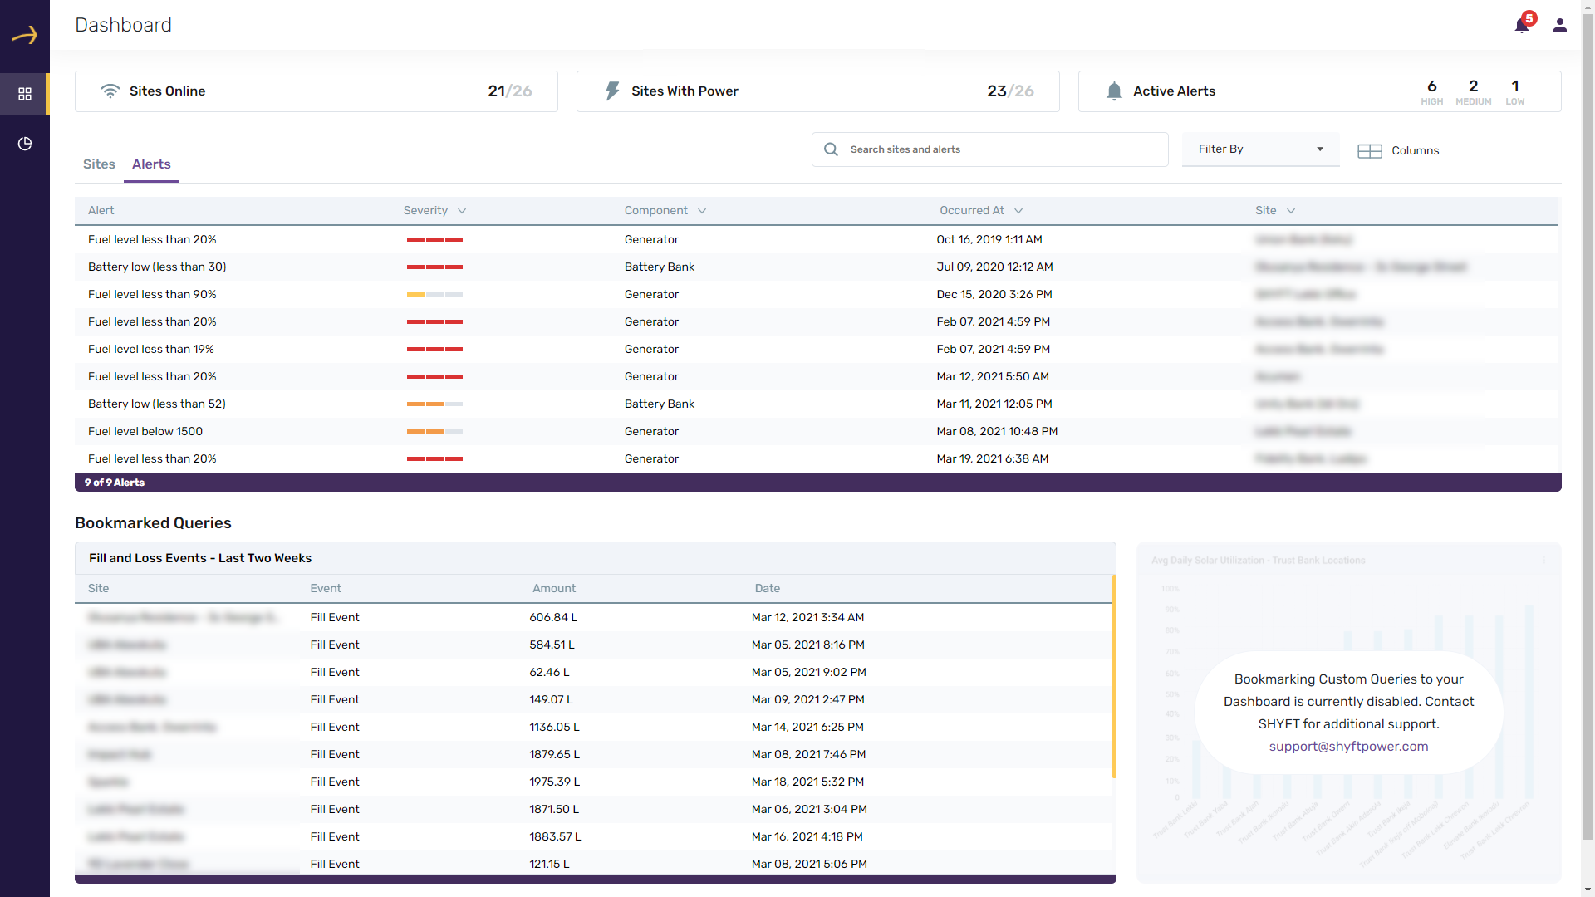Select the 1883.57 L fill event amount

pos(555,836)
